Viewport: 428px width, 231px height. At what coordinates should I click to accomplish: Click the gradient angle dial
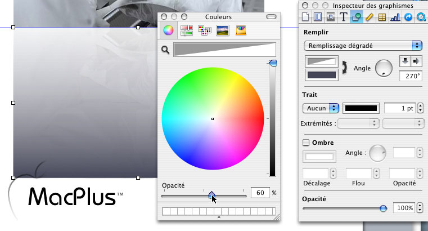[384, 68]
